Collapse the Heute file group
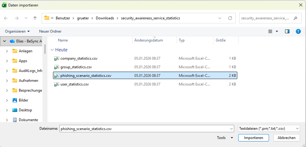The height and width of the screenshot is (147, 306). 52,50
